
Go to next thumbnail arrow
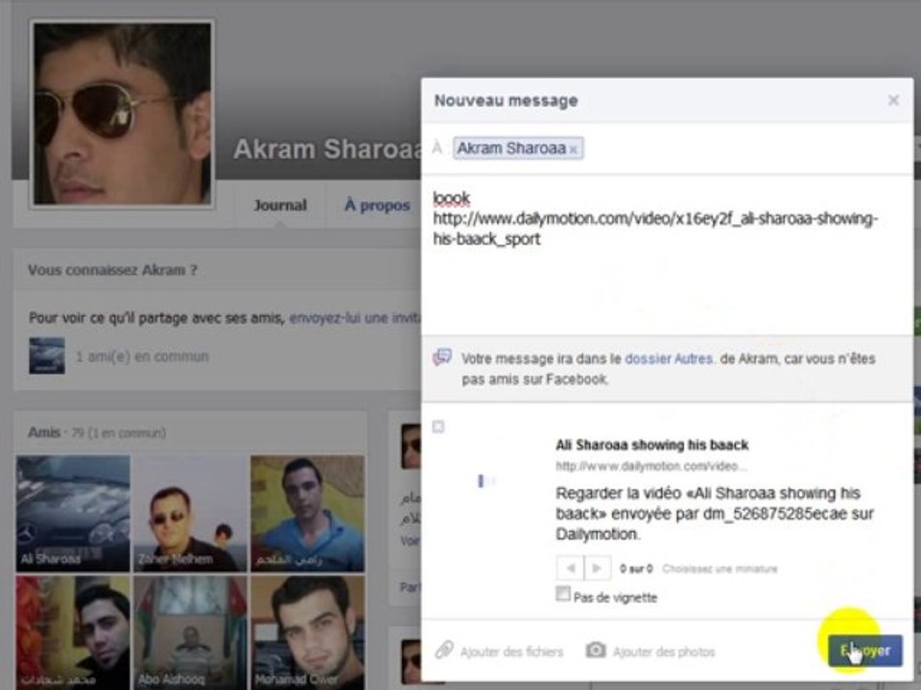(x=598, y=568)
